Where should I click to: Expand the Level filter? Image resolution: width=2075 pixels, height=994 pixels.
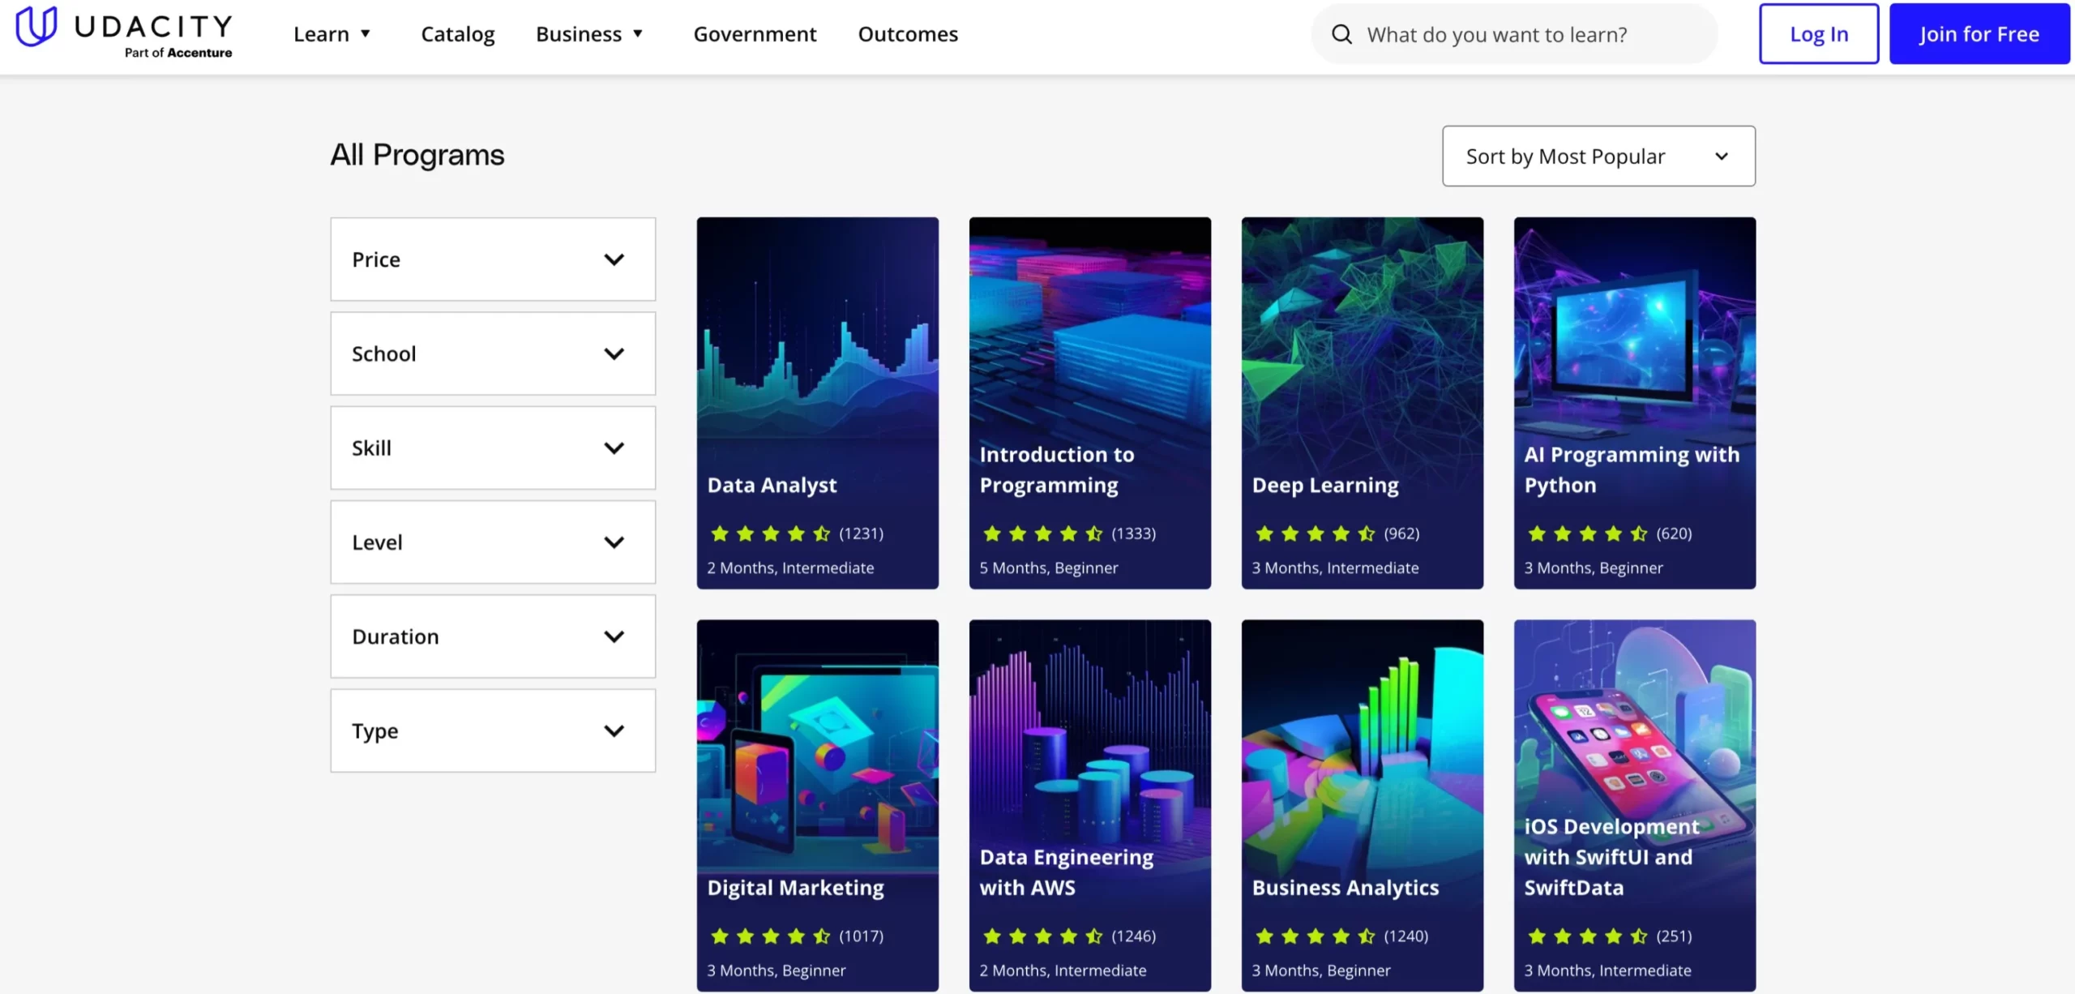493,542
